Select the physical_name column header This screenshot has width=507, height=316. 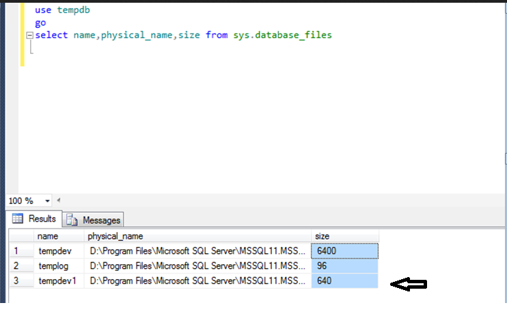[x=198, y=236]
